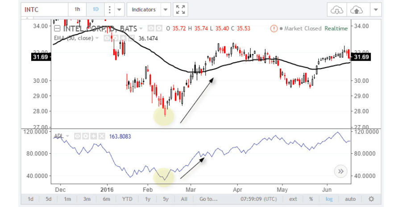Expand the save layout dropdown arrow
Screen dimensions: 402x207
point(376,10)
